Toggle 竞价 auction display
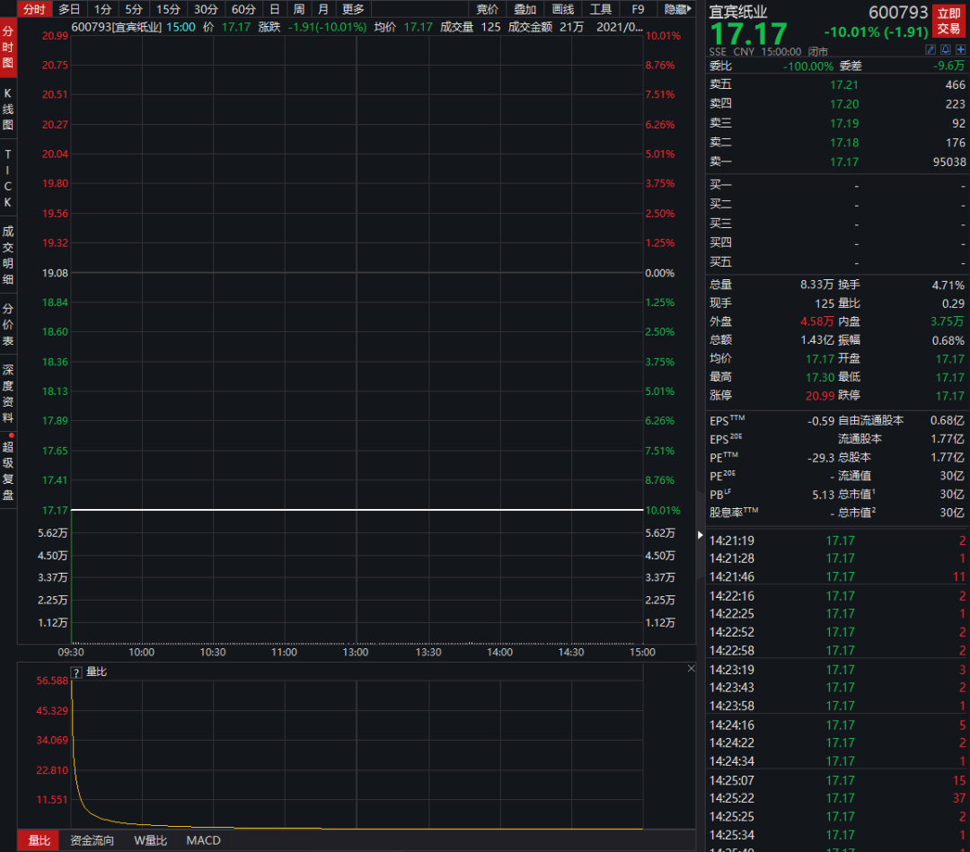This screenshot has width=970, height=852. pyautogui.click(x=487, y=9)
